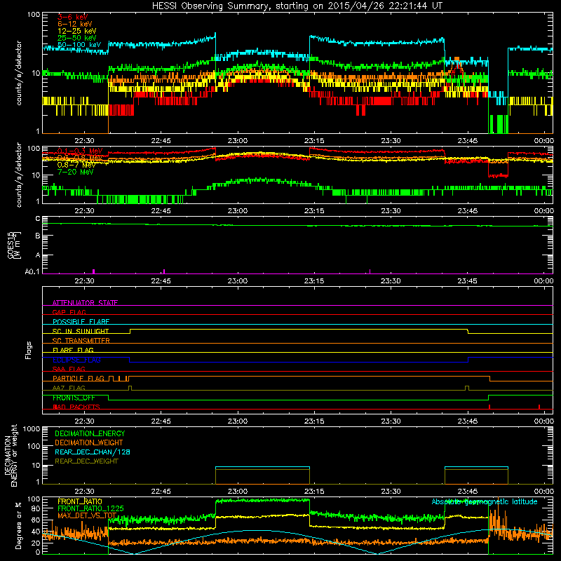Viewport: 561px width, 561px height.
Task: Click the 12-25 keV legend entry
Action: [x=77, y=31]
